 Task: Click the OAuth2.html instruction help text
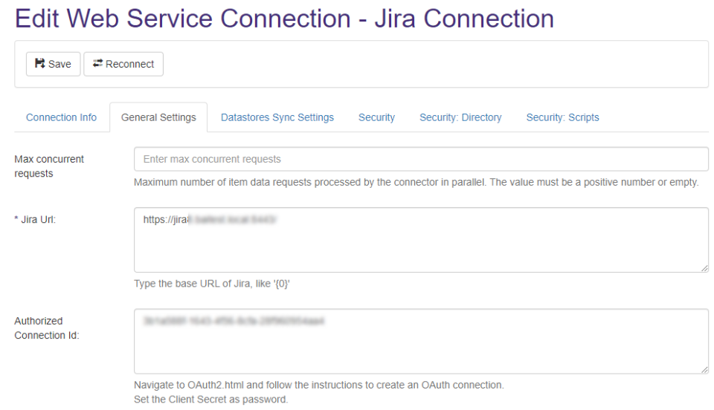tap(318, 385)
